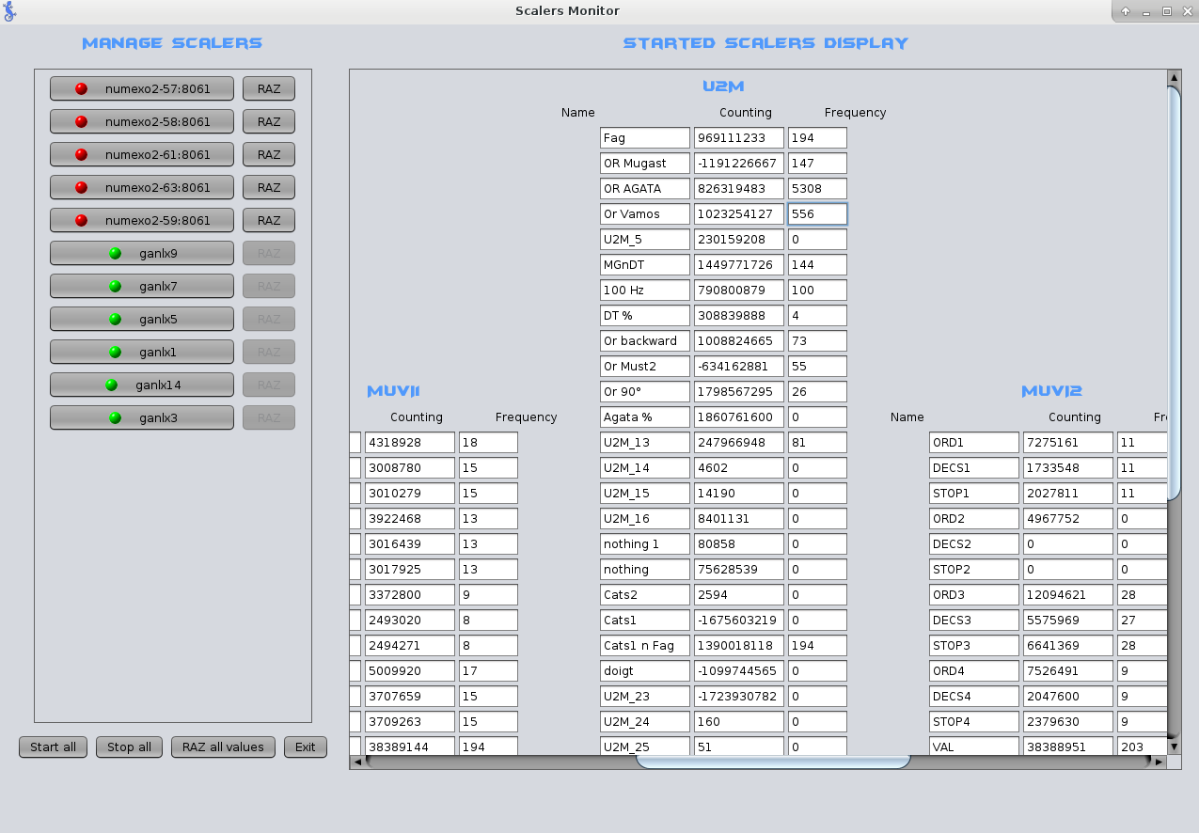Toggle the numexo2-58:8061 scaler button

pyautogui.click(x=142, y=121)
